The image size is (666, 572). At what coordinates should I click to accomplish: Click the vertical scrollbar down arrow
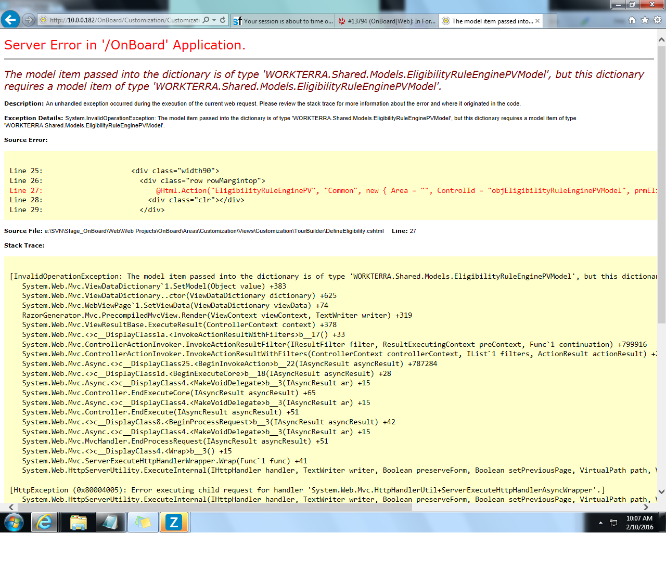pos(661,491)
